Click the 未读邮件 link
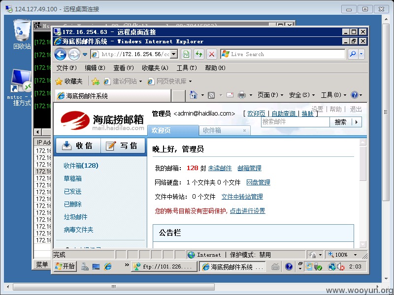Image resolution: width=394 pixels, height=295 pixels. click(220, 168)
